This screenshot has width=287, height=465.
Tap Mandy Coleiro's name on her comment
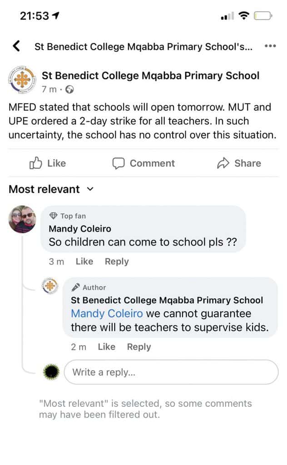click(80, 228)
